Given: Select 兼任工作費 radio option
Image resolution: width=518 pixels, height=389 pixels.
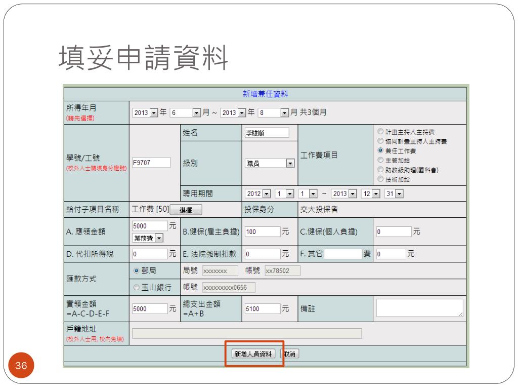Looking at the screenshot, I should pyautogui.click(x=380, y=150).
